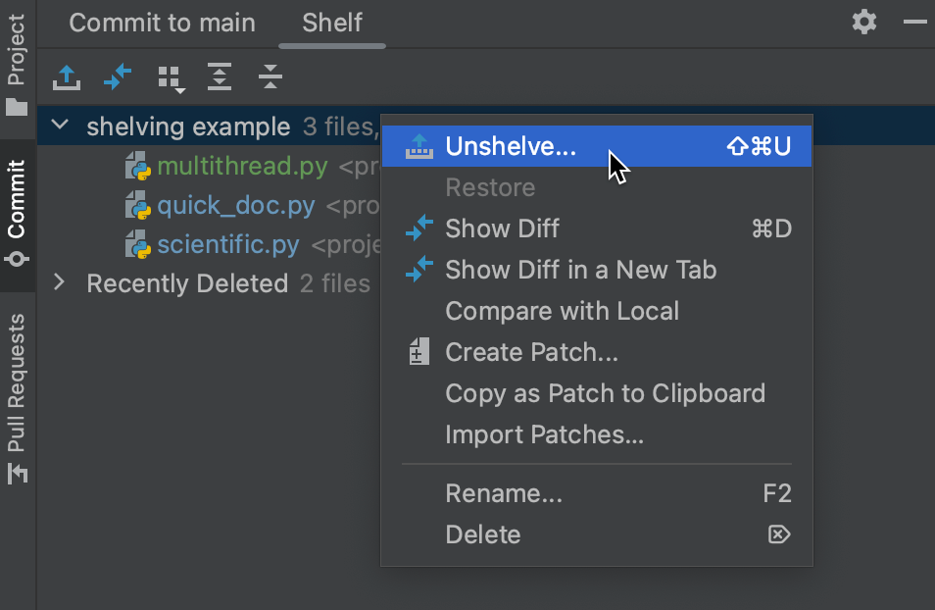935x610 pixels.
Task: Expand all shelved changelists via toolbar icon
Action: click(220, 76)
